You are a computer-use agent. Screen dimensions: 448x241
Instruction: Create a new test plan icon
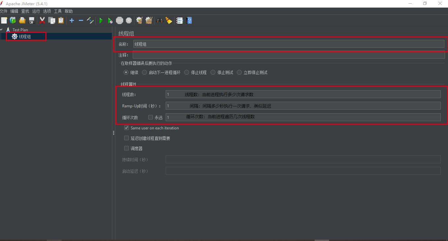tap(4, 20)
